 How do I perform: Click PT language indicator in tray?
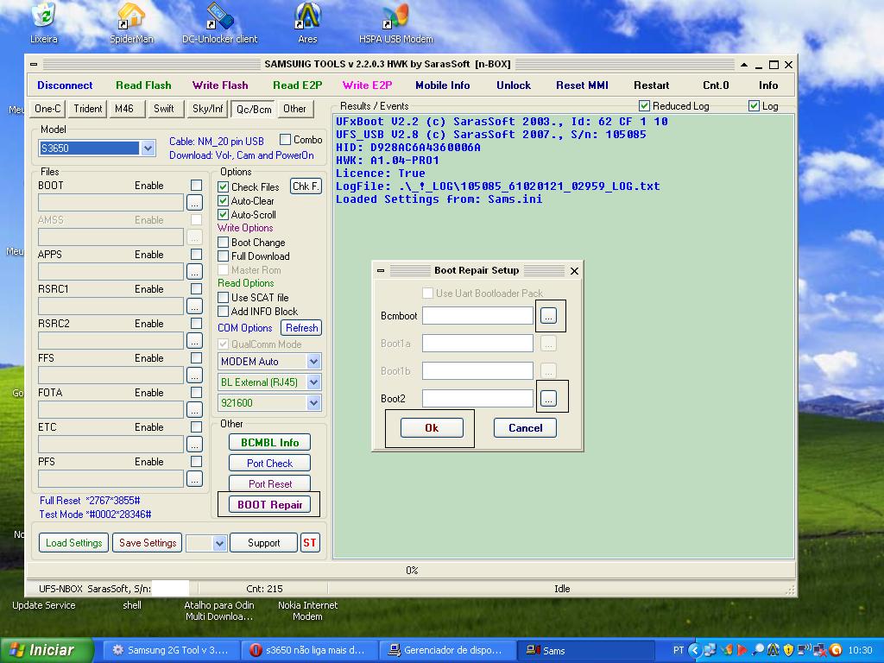click(679, 650)
